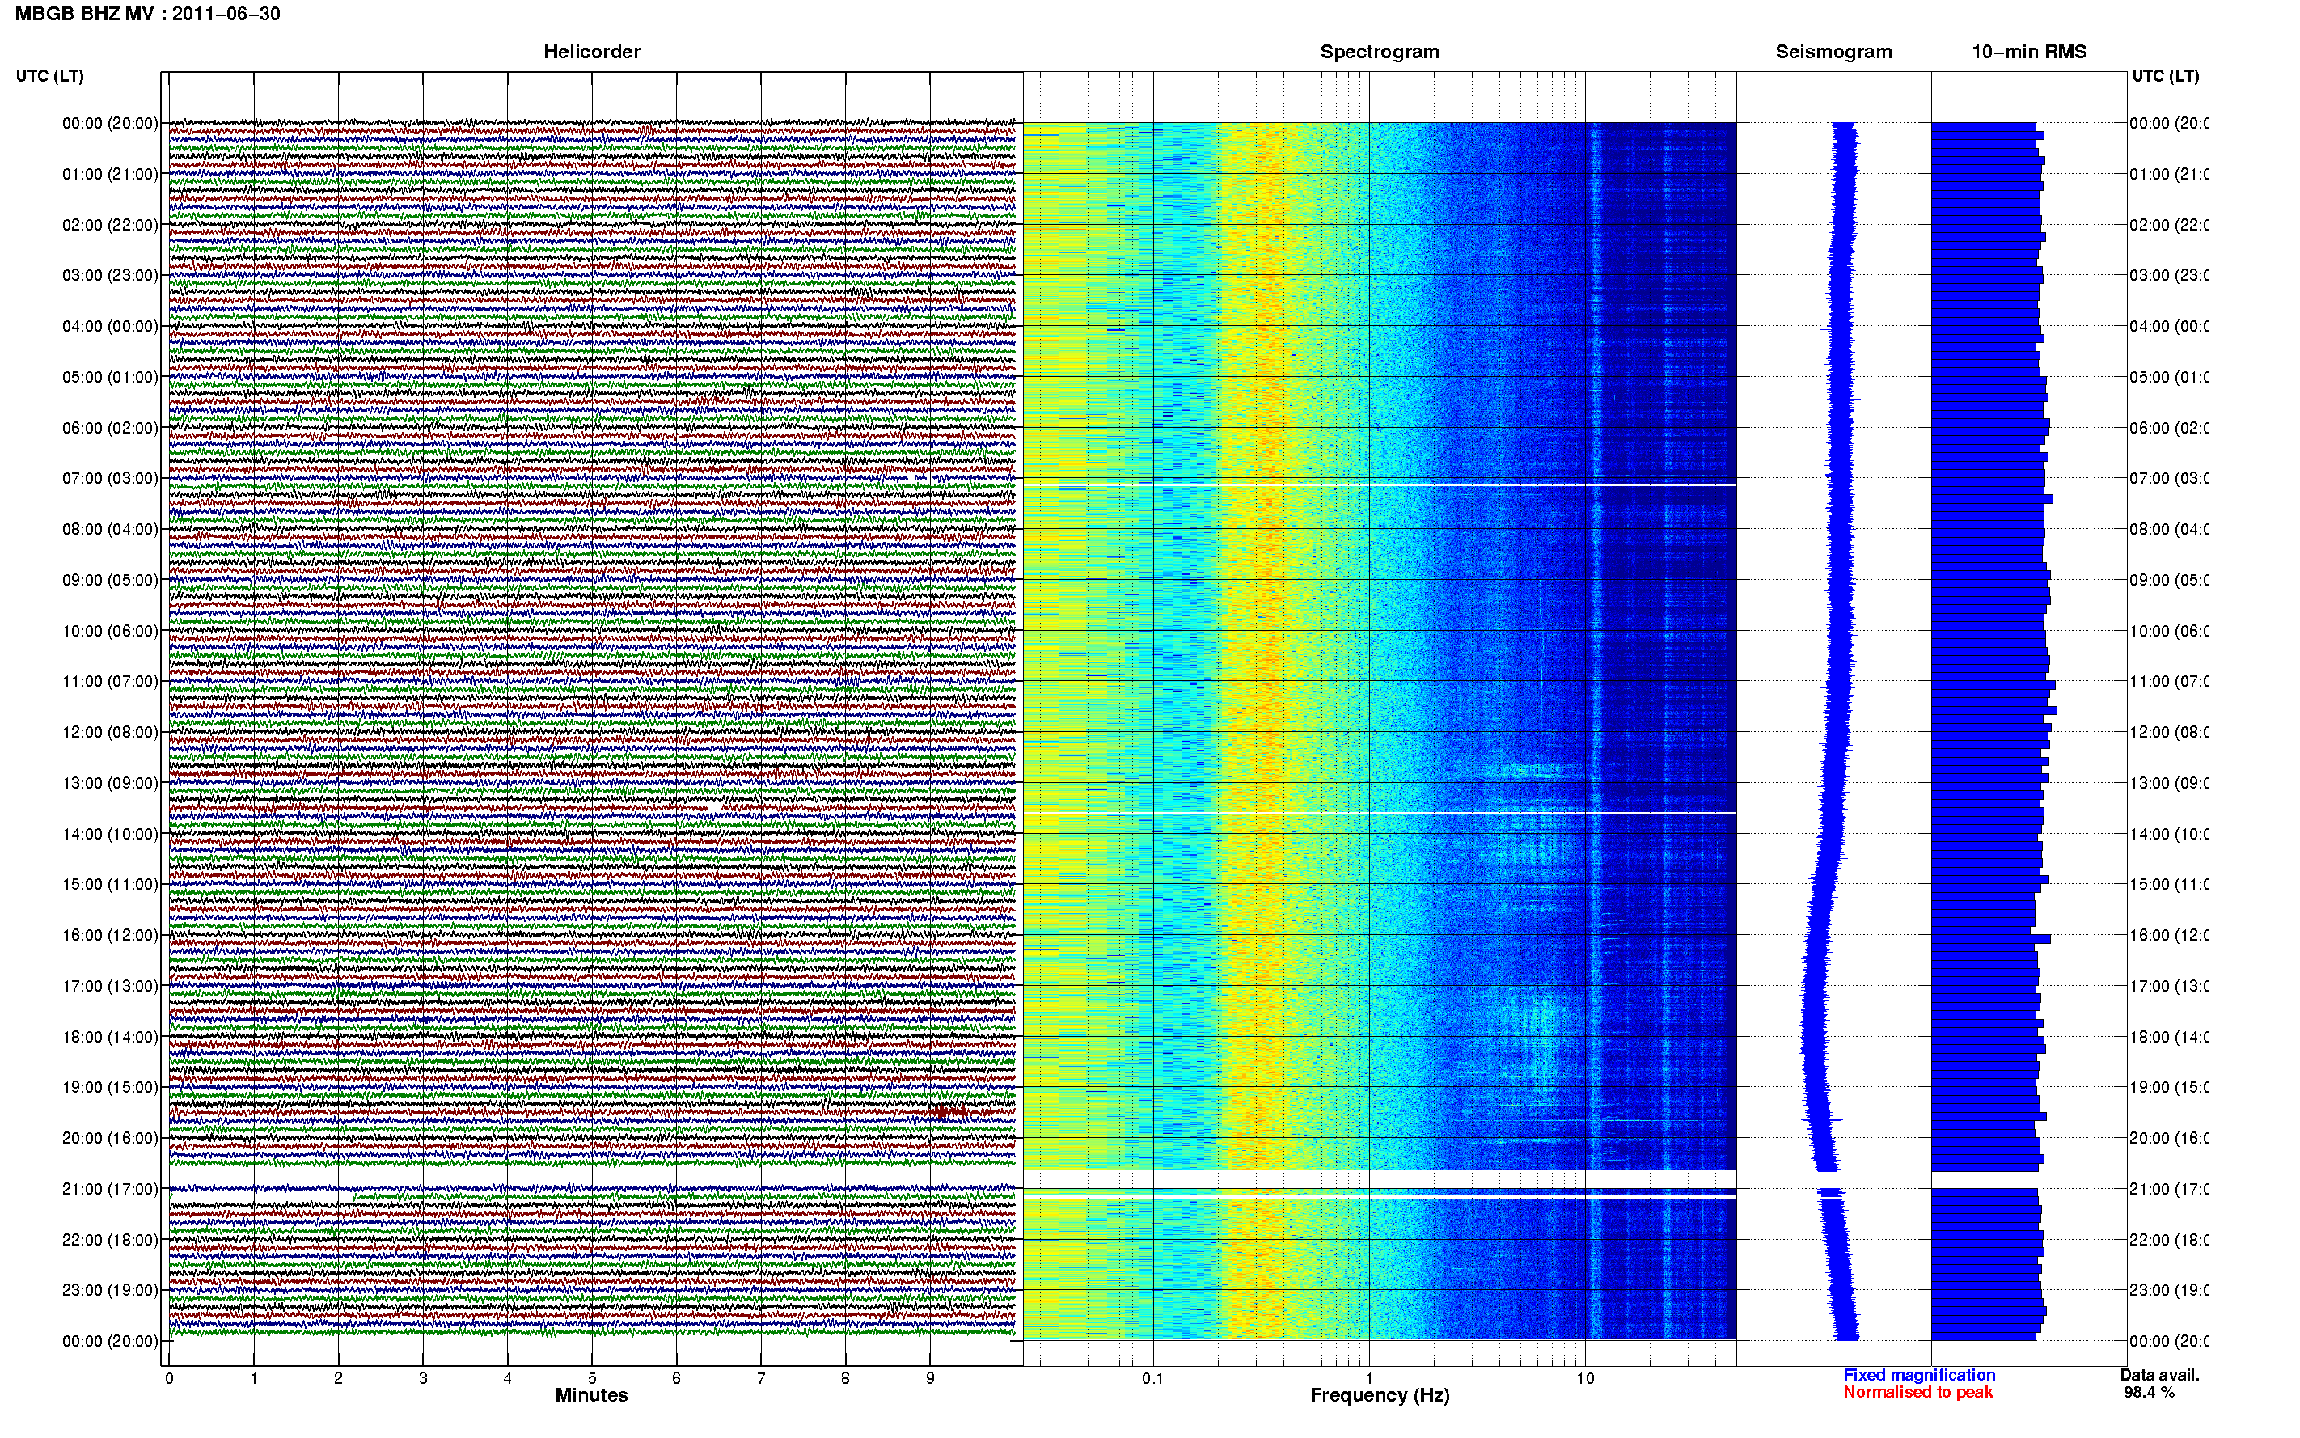
Task: Click the "04:00 (00:00)" left time label
Action: (x=110, y=326)
